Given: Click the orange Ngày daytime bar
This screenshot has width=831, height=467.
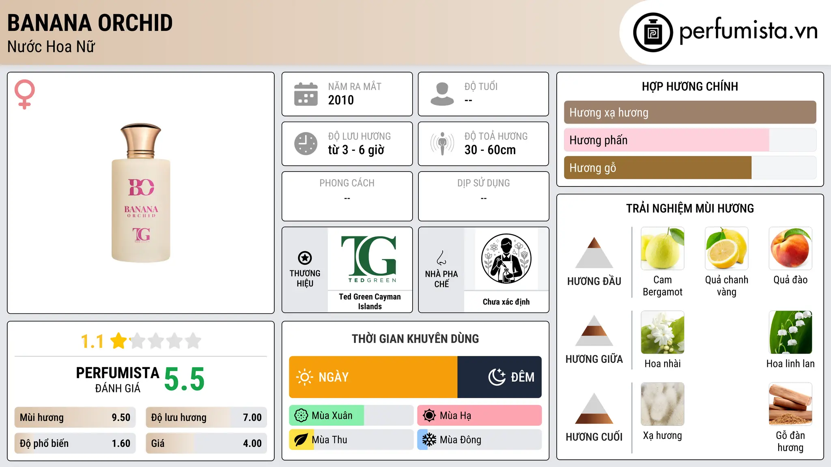Looking at the screenshot, I should pos(373,377).
